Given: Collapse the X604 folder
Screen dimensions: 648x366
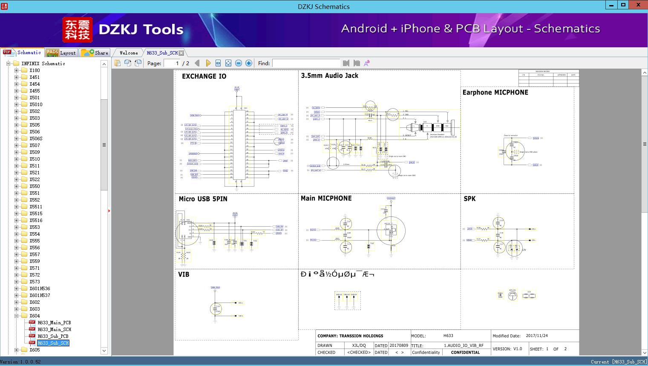Looking at the screenshot, I should pyautogui.click(x=16, y=316).
